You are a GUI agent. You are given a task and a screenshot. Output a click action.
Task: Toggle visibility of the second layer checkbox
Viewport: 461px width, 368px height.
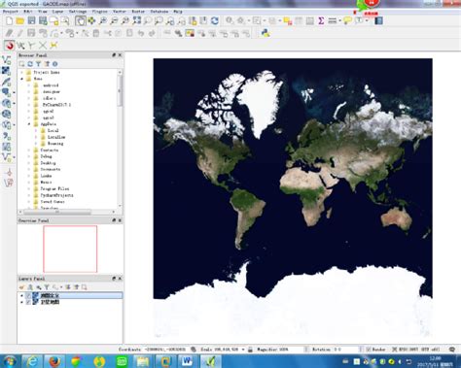[x=28, y=302]
